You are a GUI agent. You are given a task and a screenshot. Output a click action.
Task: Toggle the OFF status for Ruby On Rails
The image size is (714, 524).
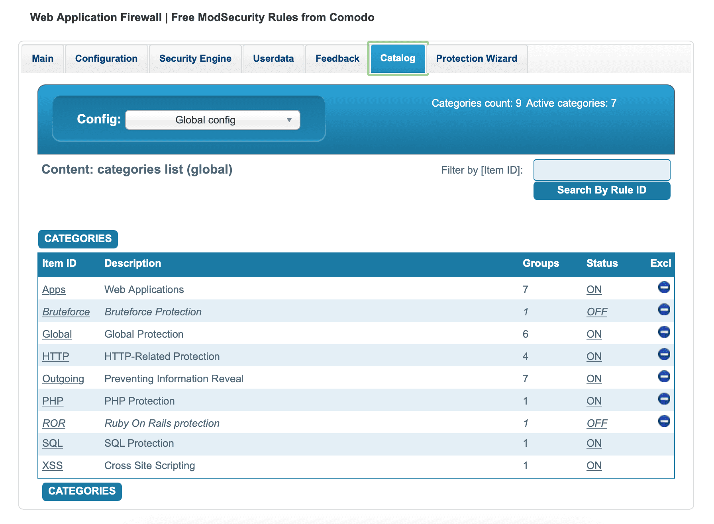596,423
